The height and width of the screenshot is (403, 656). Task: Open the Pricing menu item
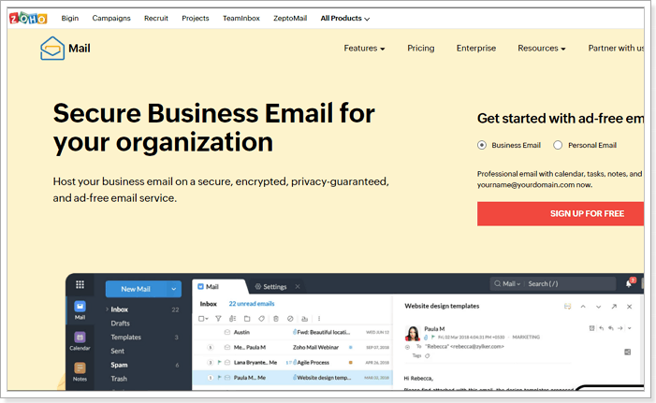[421, 48]
